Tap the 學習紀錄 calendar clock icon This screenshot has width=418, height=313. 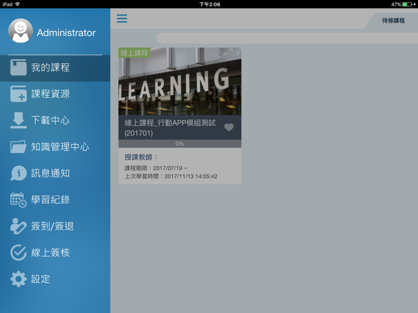[19, 199]
